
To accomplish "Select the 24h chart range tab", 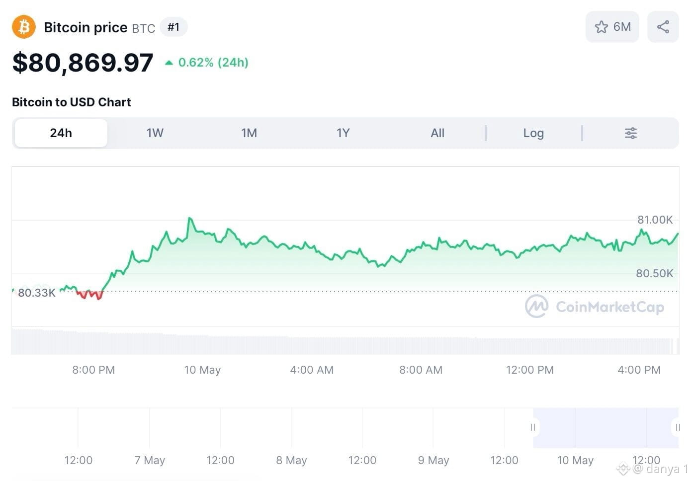I will point(61,133).
